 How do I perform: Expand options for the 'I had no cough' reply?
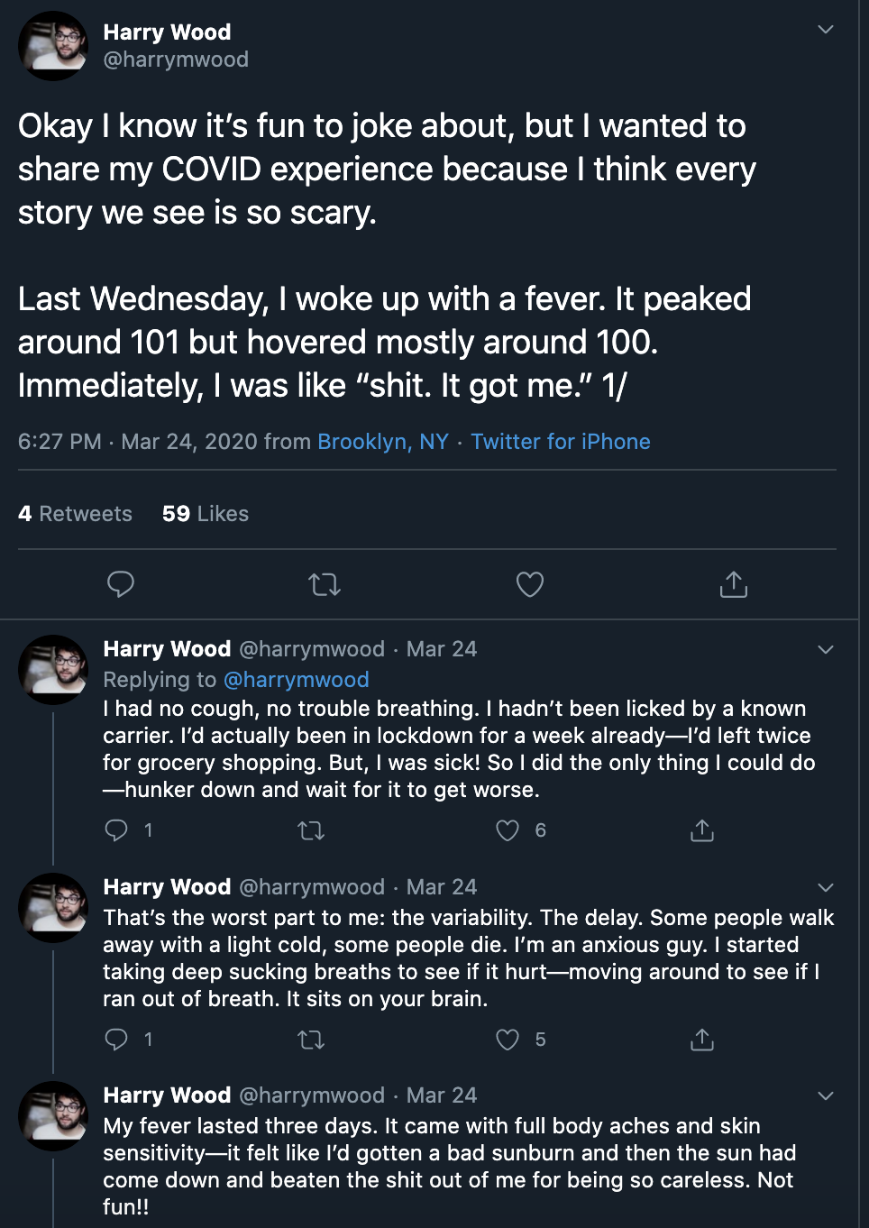(x=825, y=649)
